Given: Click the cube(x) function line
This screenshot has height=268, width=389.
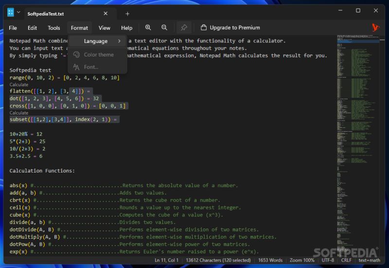Looking at the screenshot, I should [x=116, y=215].
